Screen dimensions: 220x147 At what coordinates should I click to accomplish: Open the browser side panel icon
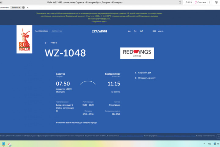pyautogui.click(x=217, y=2)
